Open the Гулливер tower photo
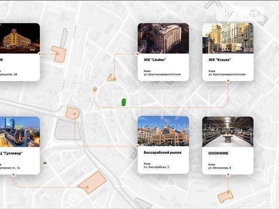279x209 pixels. click(x=20, y=131)
